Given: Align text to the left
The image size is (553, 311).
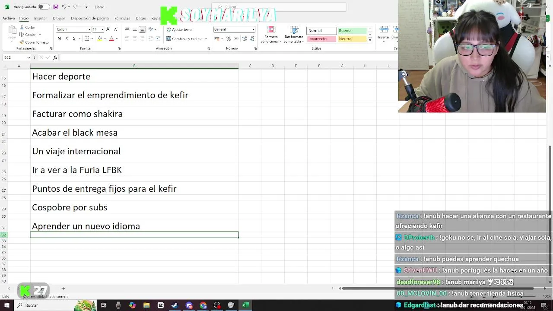Looking at the screenshot, I should [x=127, y=38].
